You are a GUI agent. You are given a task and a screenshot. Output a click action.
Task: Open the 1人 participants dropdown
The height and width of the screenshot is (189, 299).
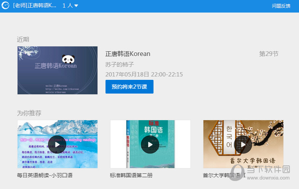click(x=70, y=6)
